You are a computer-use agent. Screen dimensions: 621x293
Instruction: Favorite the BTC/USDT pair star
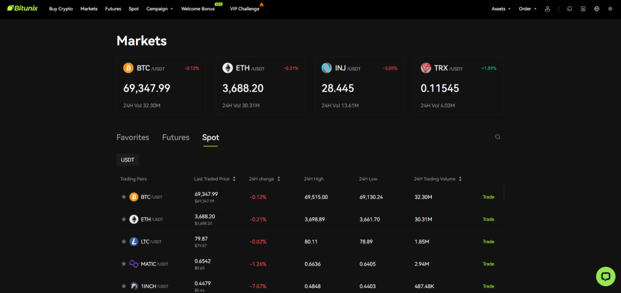click(x=124, y=197)
